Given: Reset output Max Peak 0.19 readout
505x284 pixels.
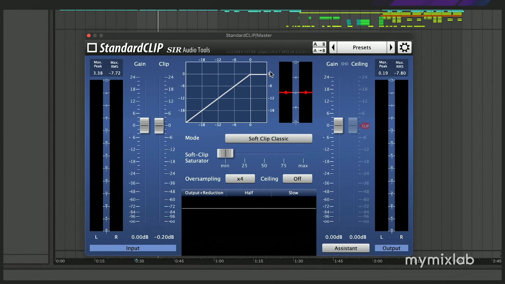Looking at the screenshot, I should point(383,73).
